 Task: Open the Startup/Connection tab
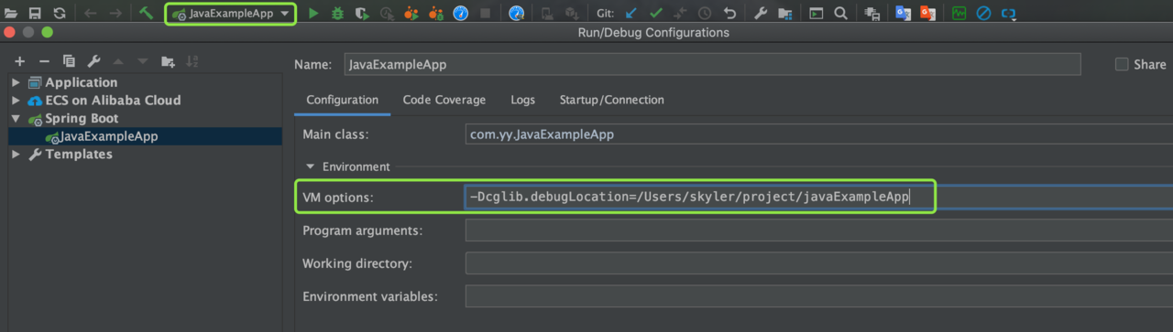click(x=611, y=100)
